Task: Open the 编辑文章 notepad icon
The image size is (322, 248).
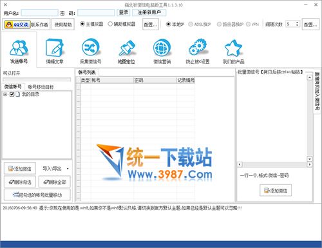Action: (x=55, y=48)
